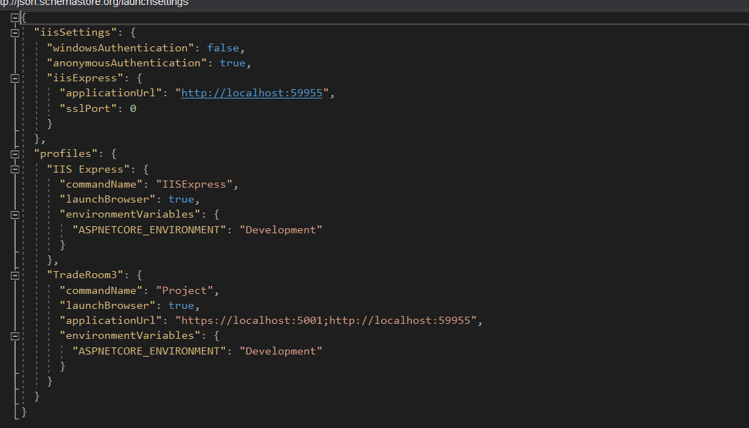
Task: Open the http://localhost:59955 link
Action: coord(252,93)
